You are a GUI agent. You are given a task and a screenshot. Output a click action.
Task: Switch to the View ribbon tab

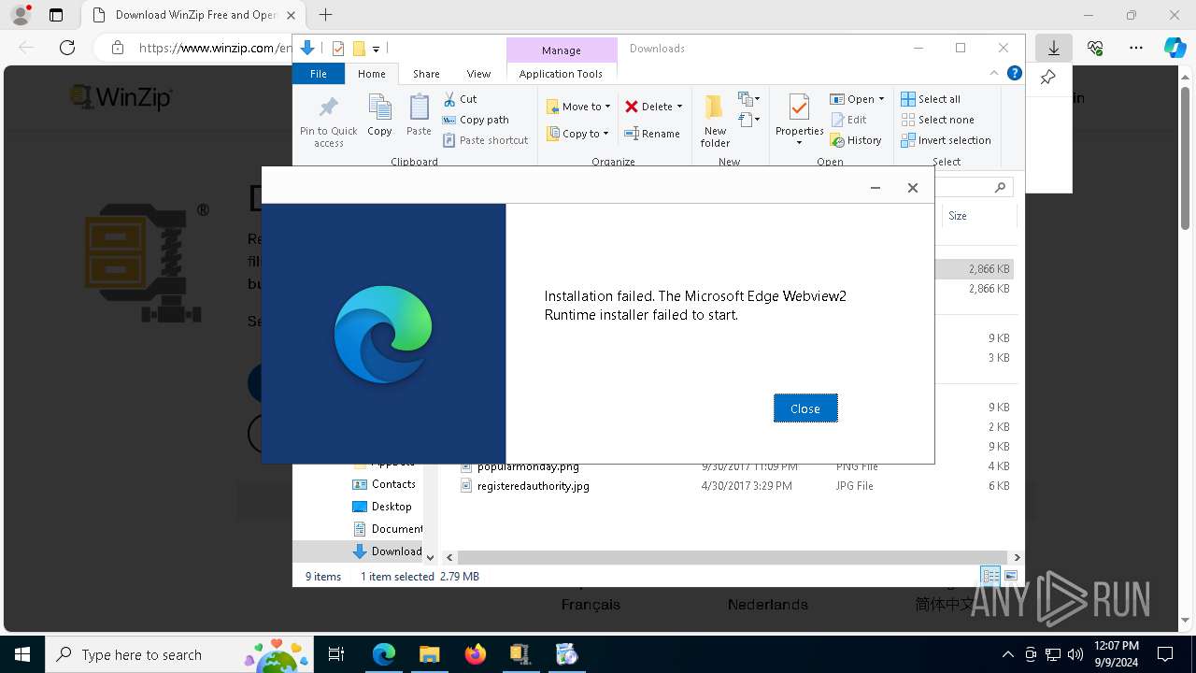[478, 74]
